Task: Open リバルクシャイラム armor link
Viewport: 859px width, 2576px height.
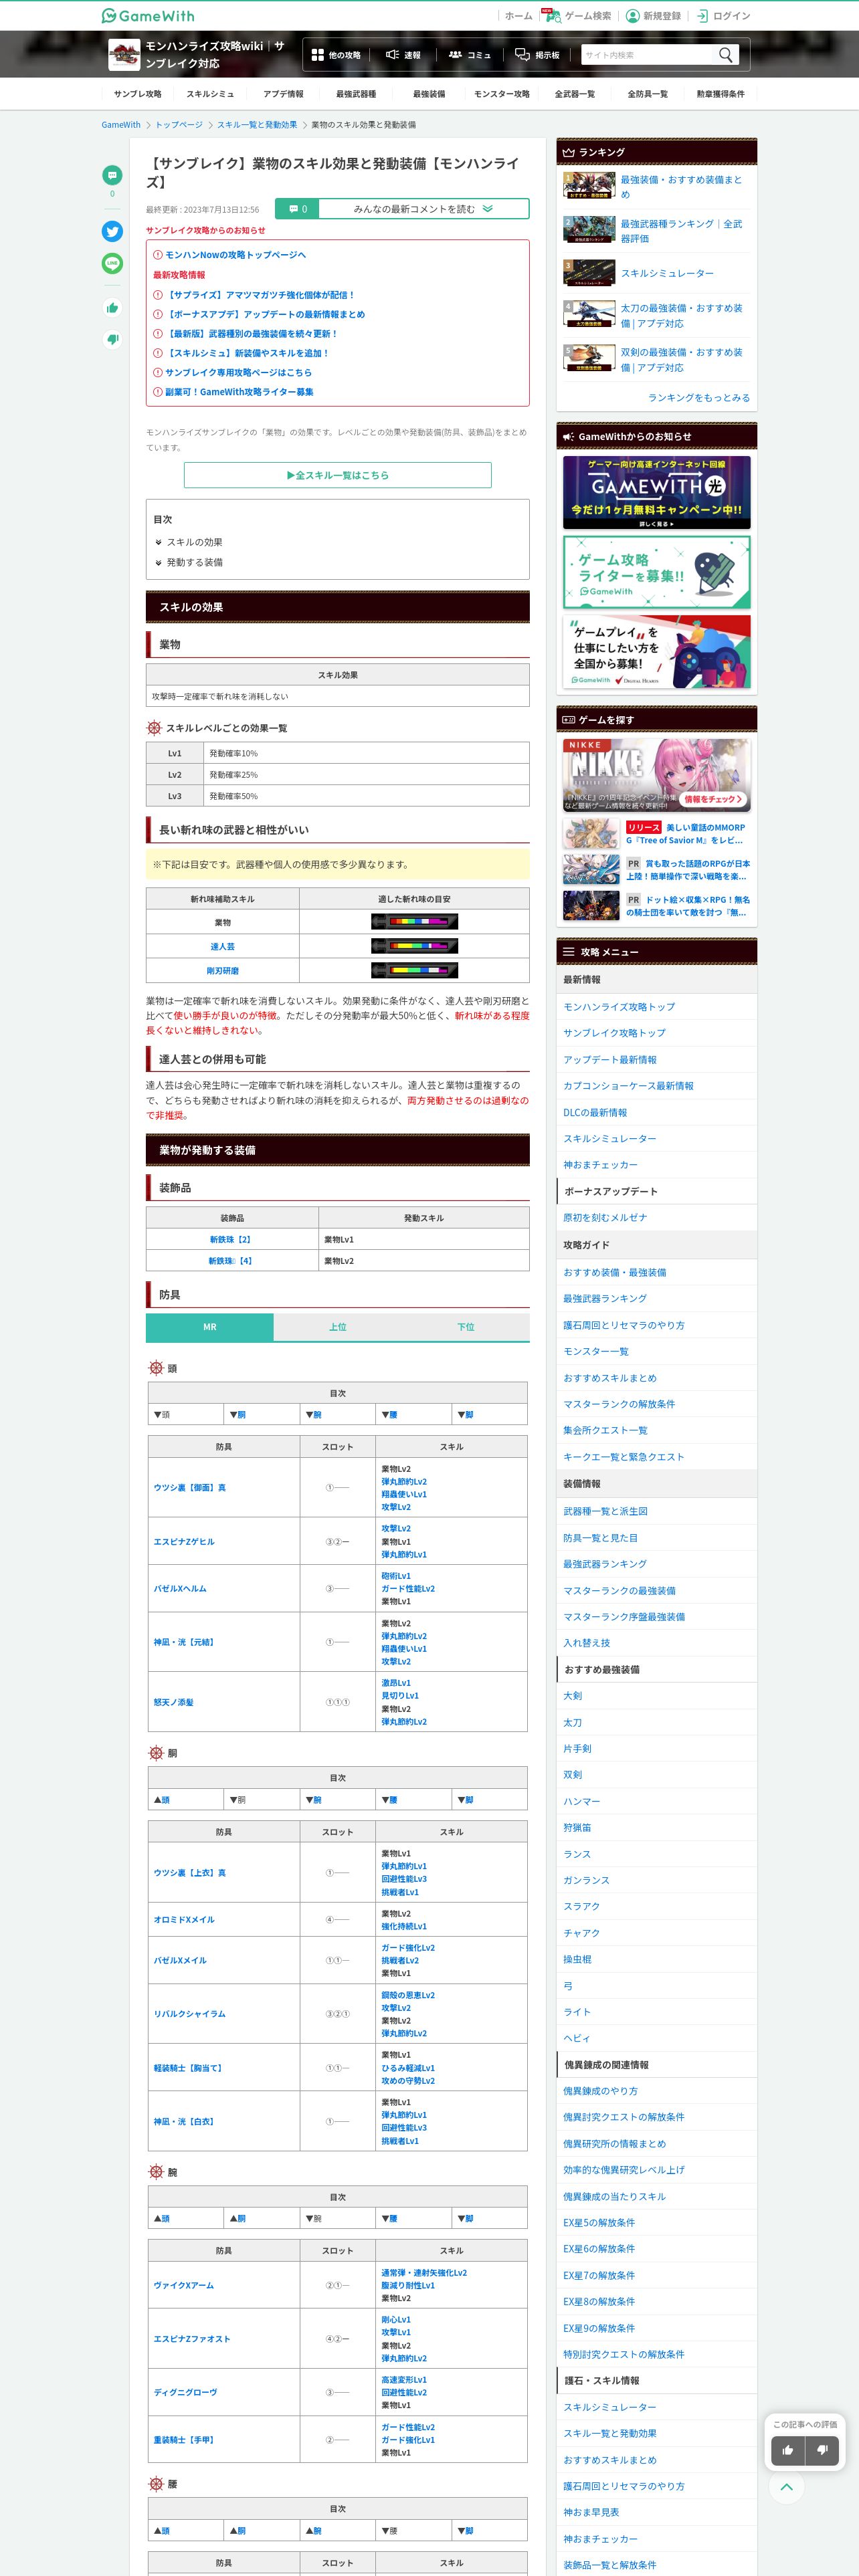Action: tap(190, 2014)
